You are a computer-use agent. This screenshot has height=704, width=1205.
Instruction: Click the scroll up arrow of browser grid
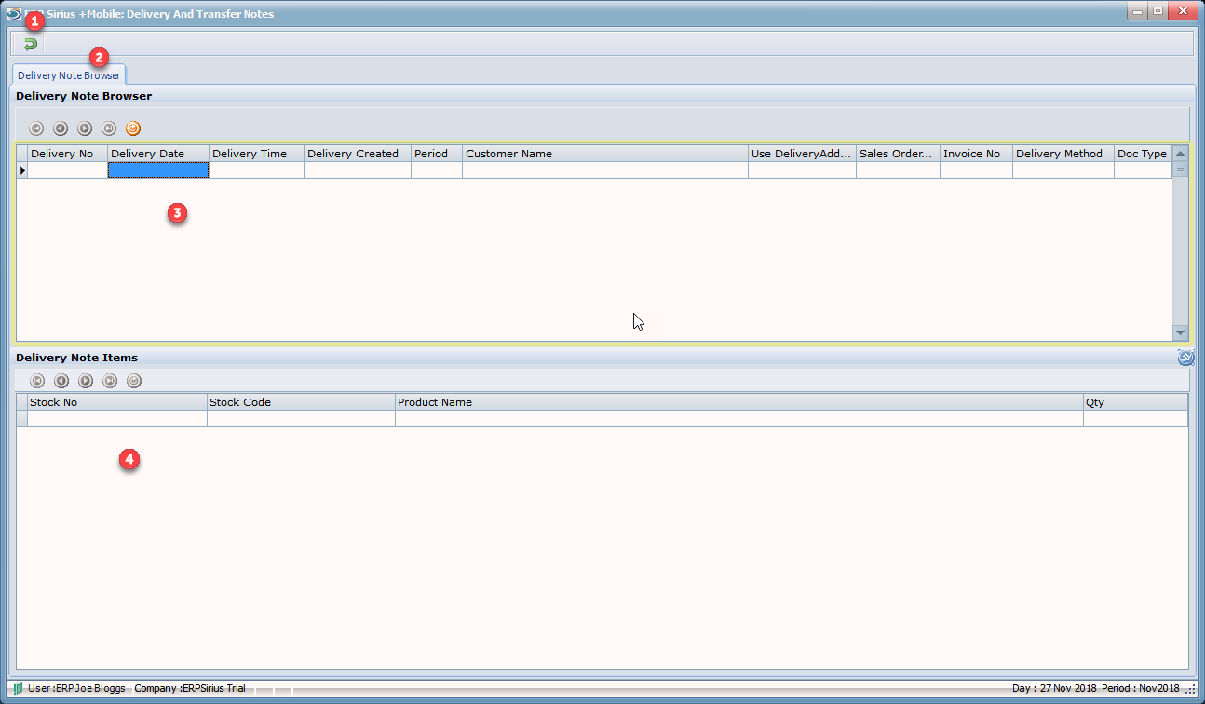(x=1180, y=154)
